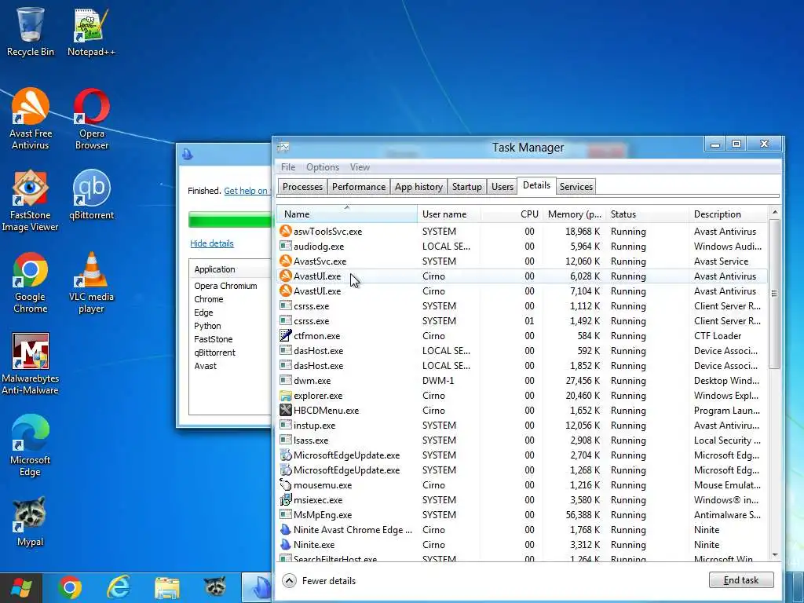Select the lsass.exe process

(x=523, y=440)
